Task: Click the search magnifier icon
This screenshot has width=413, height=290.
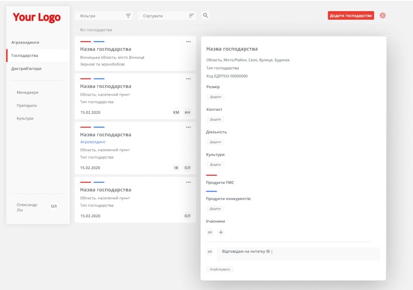Action: point(205,15)
